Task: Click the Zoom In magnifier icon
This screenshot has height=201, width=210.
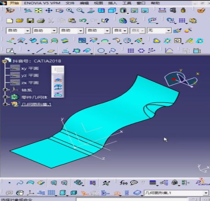Action: [x=70, y=11]
